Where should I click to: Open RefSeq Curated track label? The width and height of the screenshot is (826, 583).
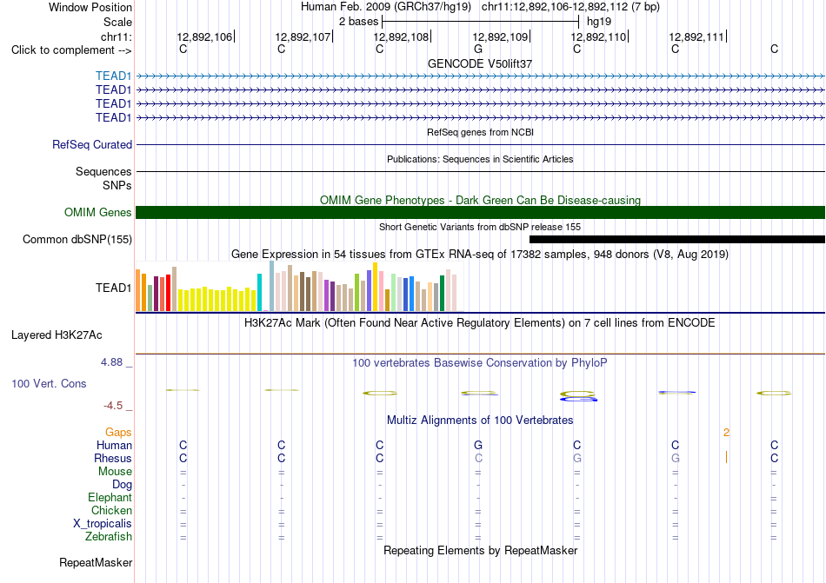point(92,145)
